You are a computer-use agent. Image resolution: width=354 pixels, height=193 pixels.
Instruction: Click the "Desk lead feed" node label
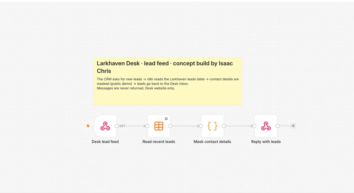click(x=105, y=142)
